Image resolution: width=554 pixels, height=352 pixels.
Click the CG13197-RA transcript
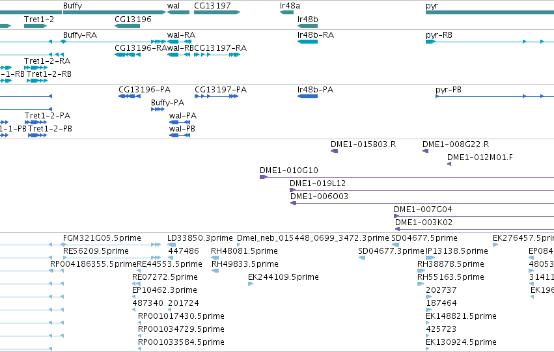[217, 55]
